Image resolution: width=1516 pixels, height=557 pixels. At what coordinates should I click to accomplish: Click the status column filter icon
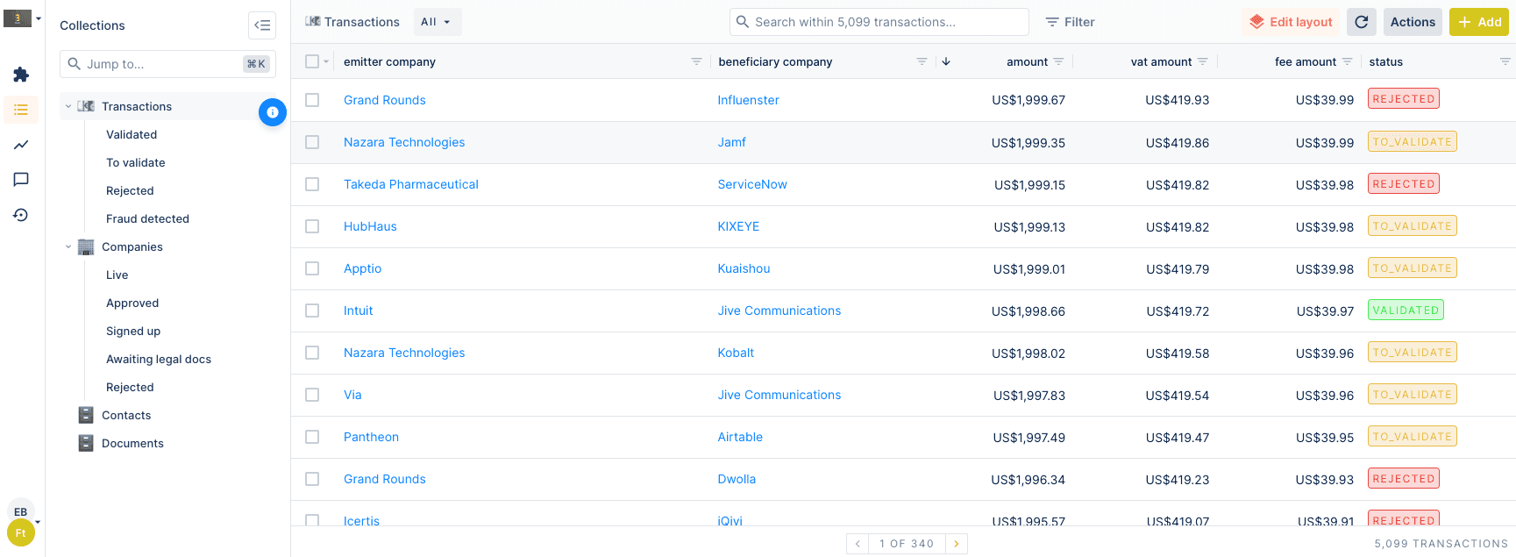(x=1505, y=61)
